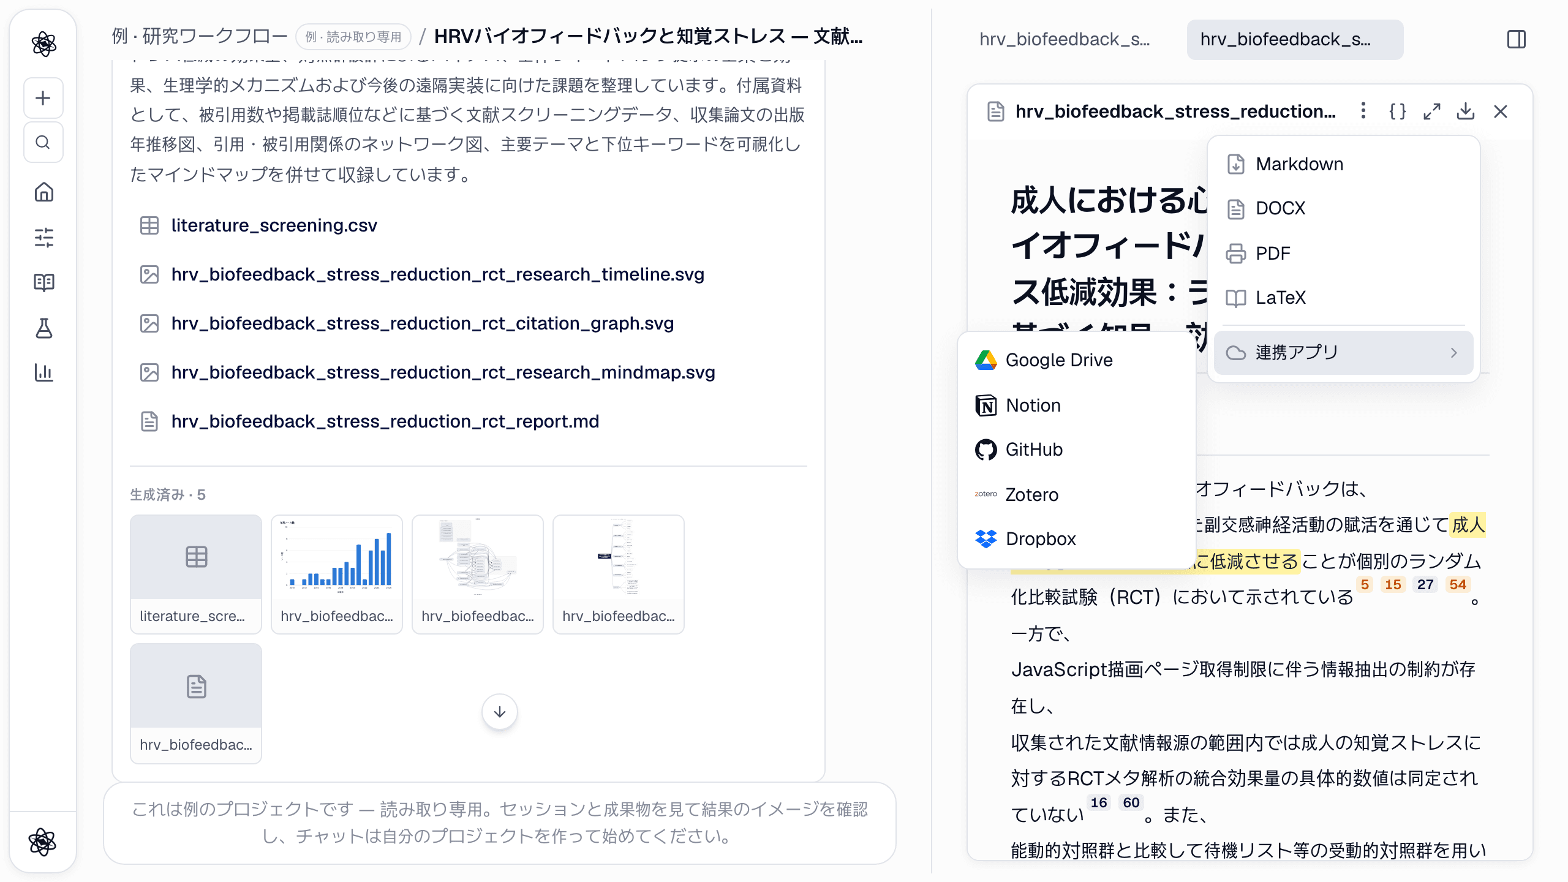
Task: Open the citation network graph thumbnail
Action: point(478,574)
